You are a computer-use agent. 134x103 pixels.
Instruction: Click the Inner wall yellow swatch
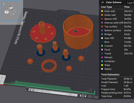(102, 11)
